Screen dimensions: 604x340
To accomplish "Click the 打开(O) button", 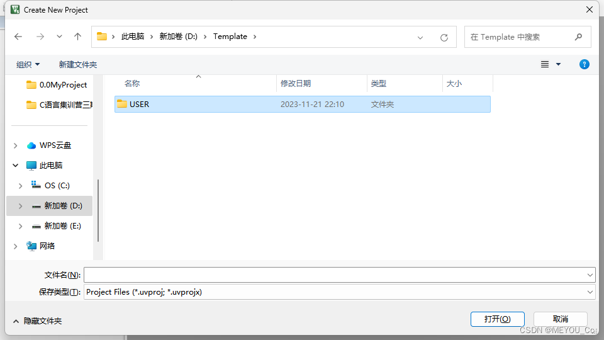I will [x=497, y=319].
